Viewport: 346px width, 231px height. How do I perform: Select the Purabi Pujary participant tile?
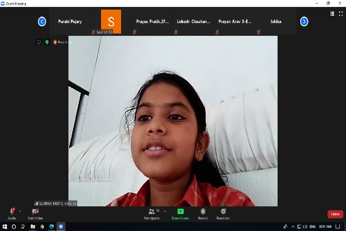coord(70,22)
